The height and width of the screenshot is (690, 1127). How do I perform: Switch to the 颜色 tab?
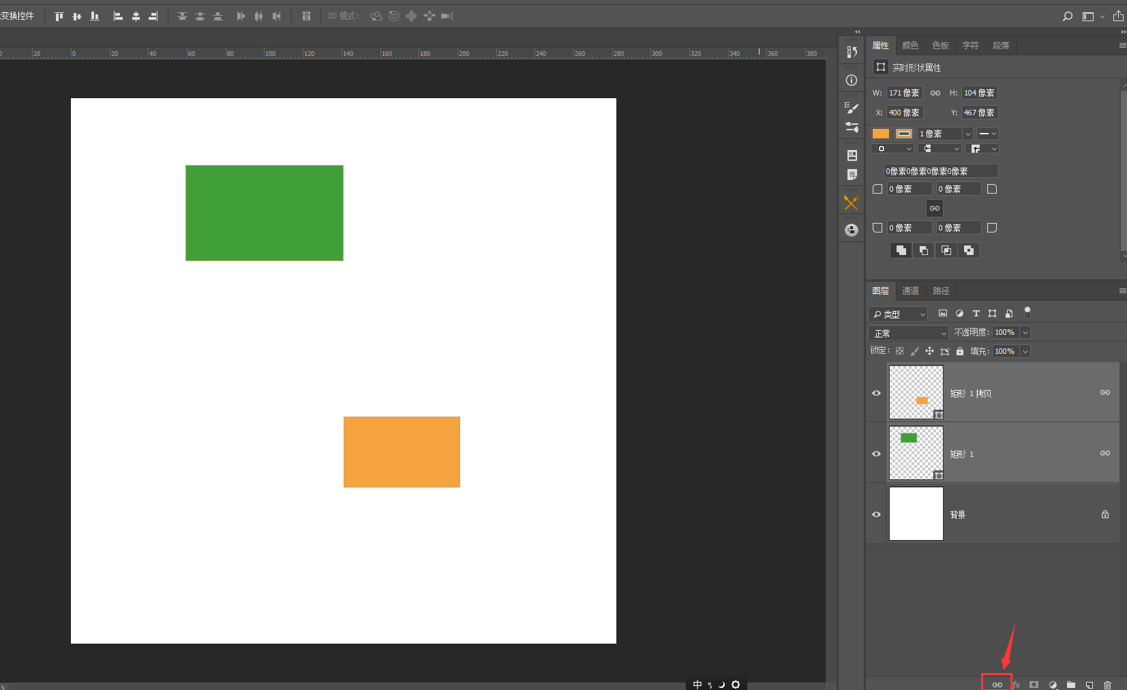click(x=910, y=46)
